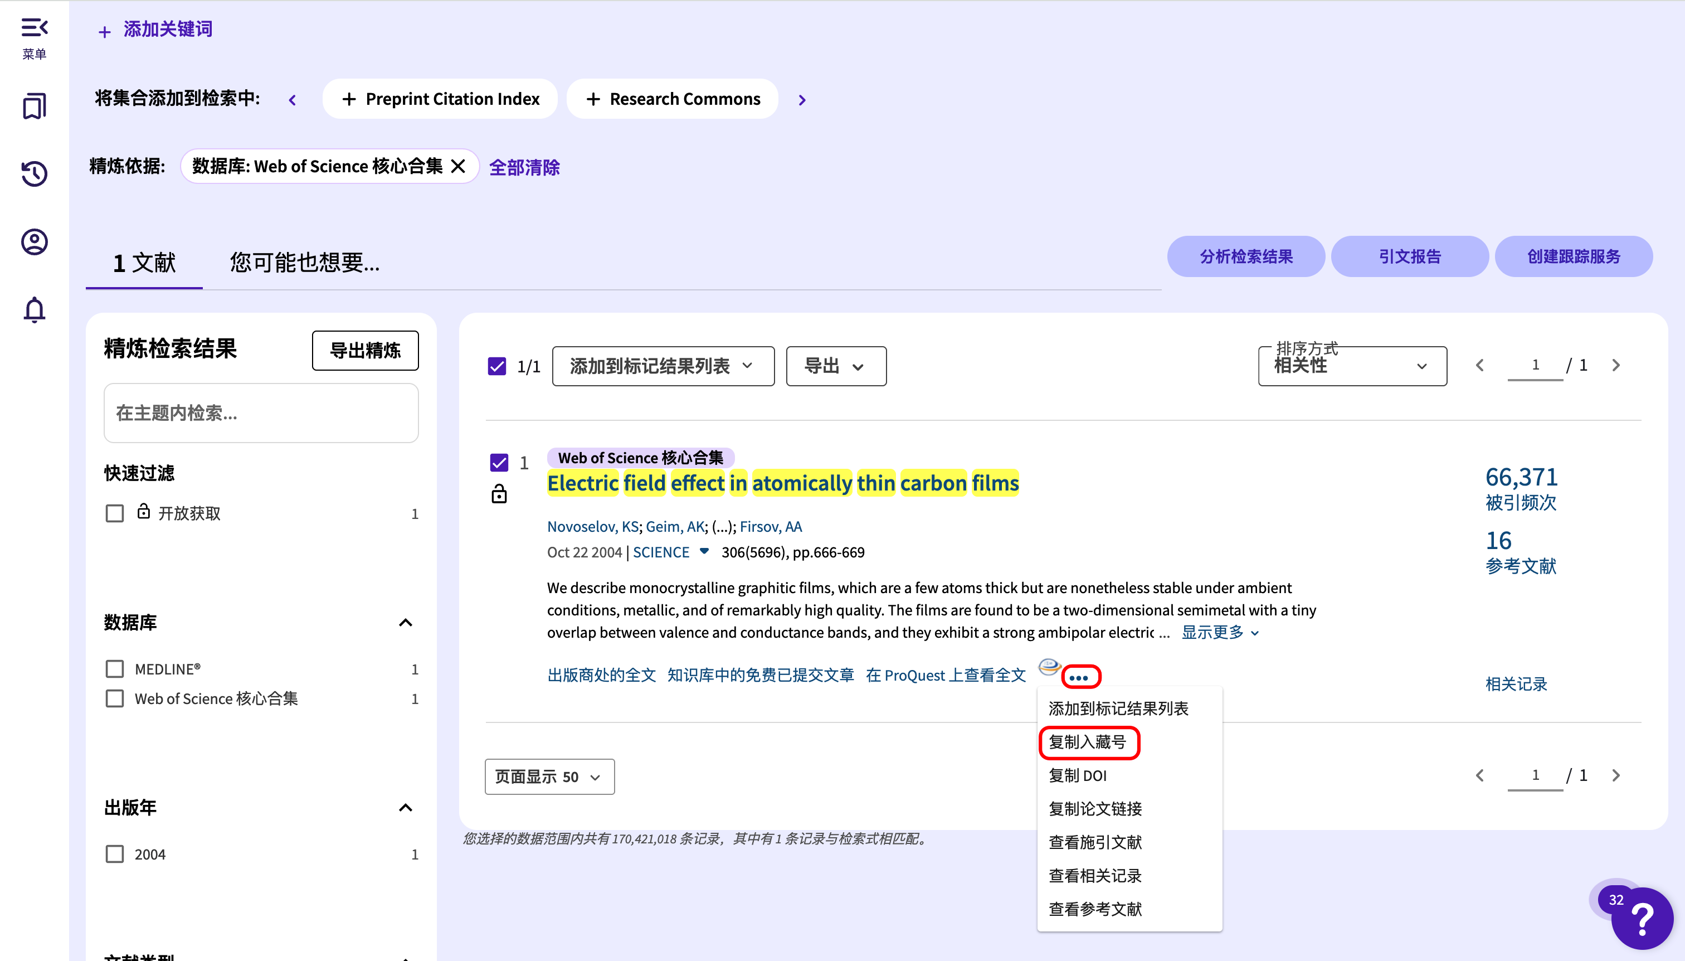Open search history clock icon

click(35, 174)
